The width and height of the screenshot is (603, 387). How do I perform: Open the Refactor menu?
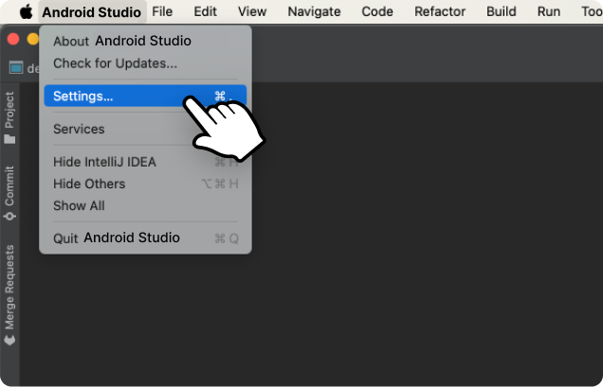pos(440,11)
